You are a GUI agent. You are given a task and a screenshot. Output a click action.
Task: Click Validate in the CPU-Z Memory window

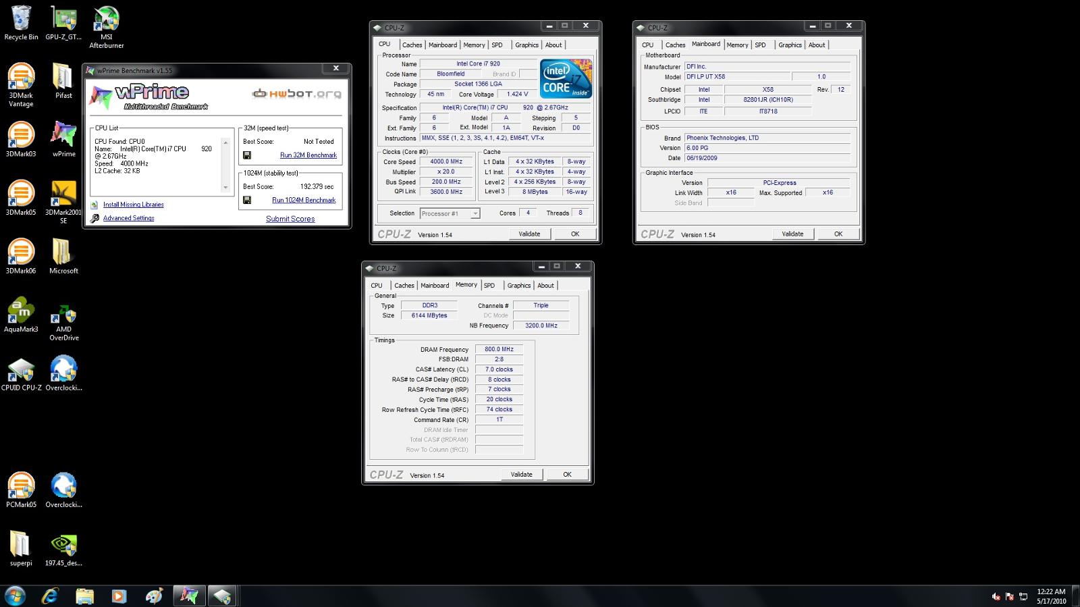click(x=521, y=475)
